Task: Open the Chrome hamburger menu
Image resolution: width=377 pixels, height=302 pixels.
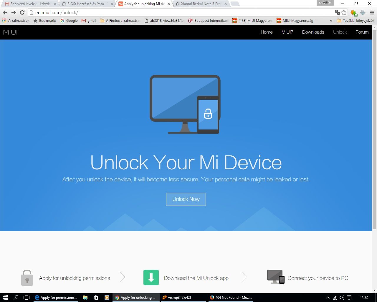Action: click(372, 12)
